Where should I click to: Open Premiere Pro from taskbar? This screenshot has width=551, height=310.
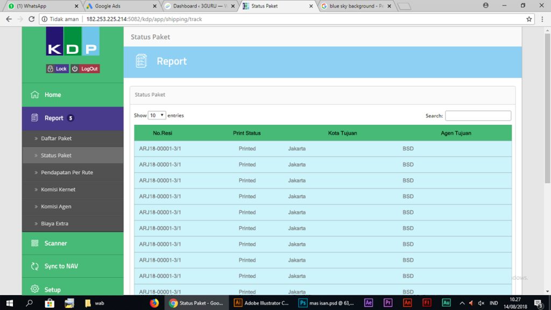388,302
